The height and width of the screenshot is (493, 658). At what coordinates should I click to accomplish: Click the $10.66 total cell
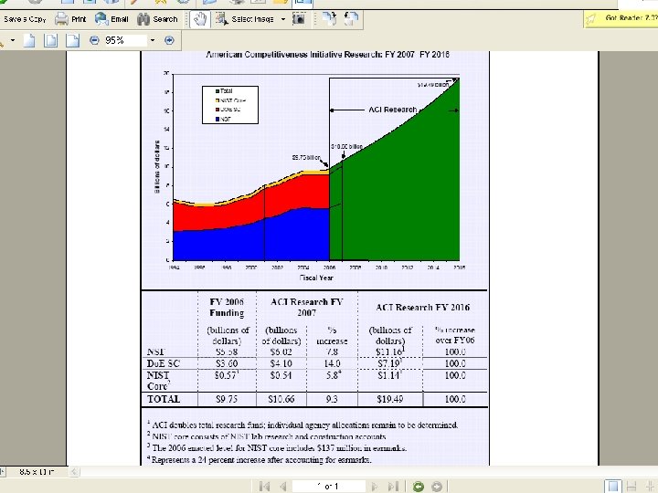click(x=281, y=399)
